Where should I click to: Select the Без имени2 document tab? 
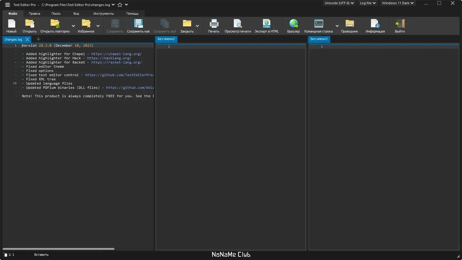pyautogui.click(x=166, y=39)
